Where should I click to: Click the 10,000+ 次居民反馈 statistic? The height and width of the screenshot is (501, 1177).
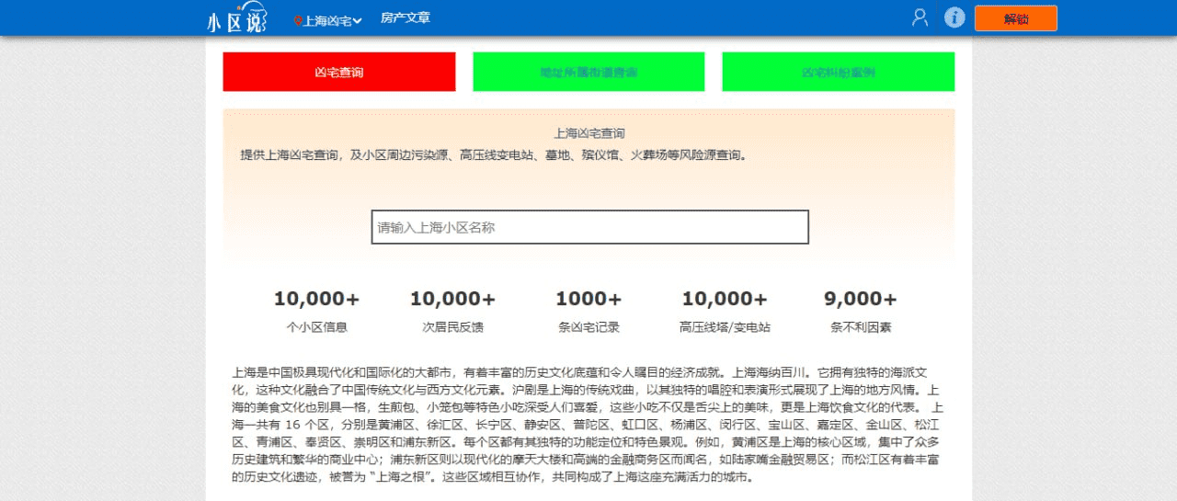[x=452, y=311]
